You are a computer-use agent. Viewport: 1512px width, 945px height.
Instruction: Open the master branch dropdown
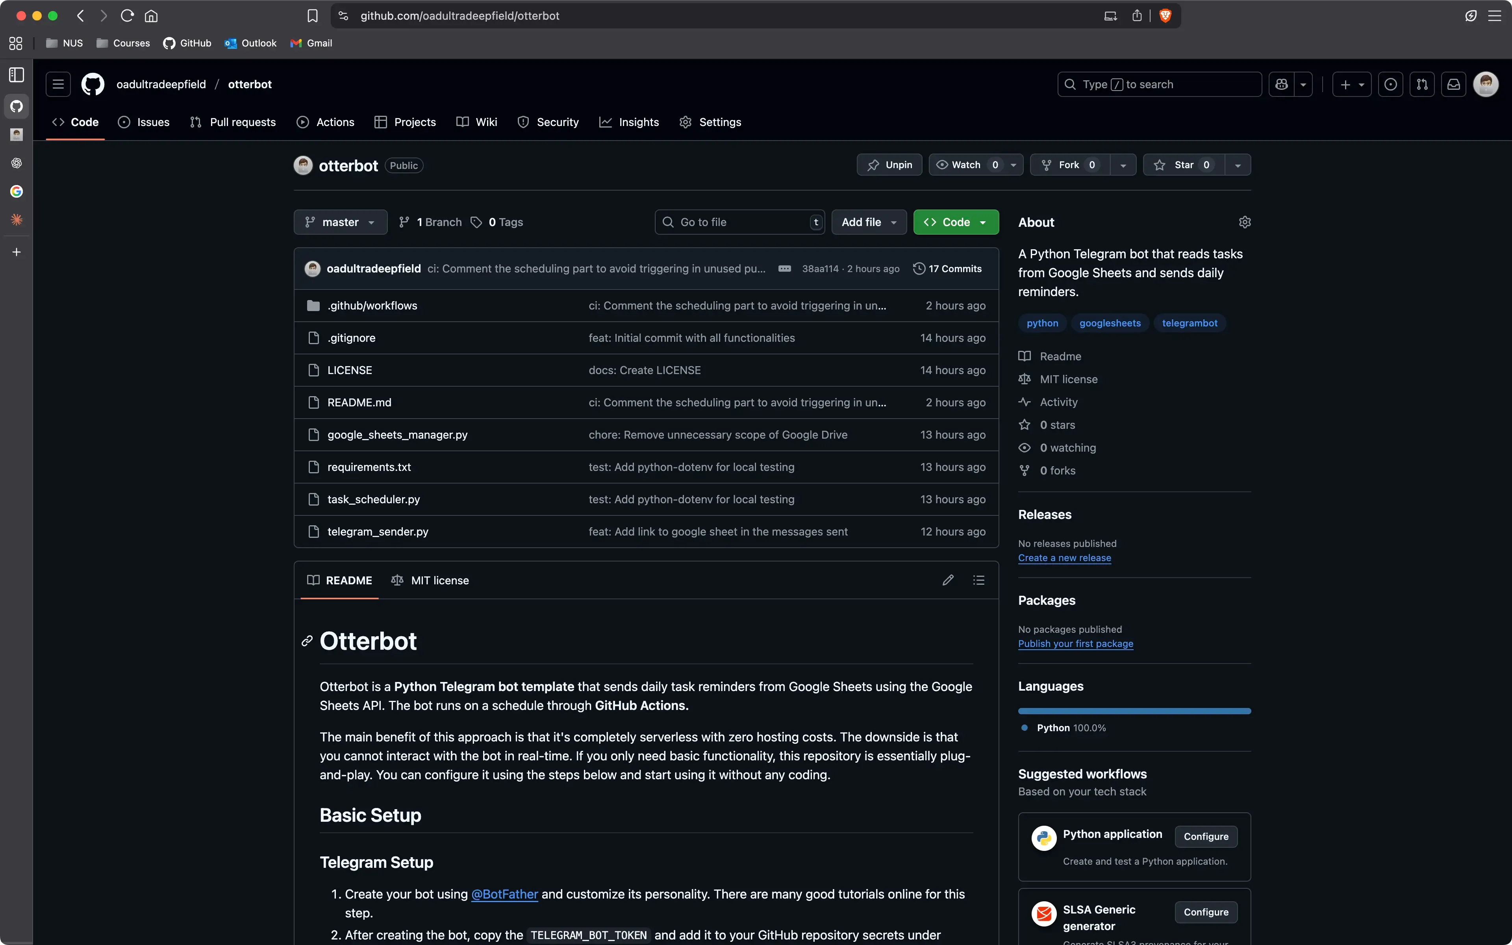pos(340,222)
